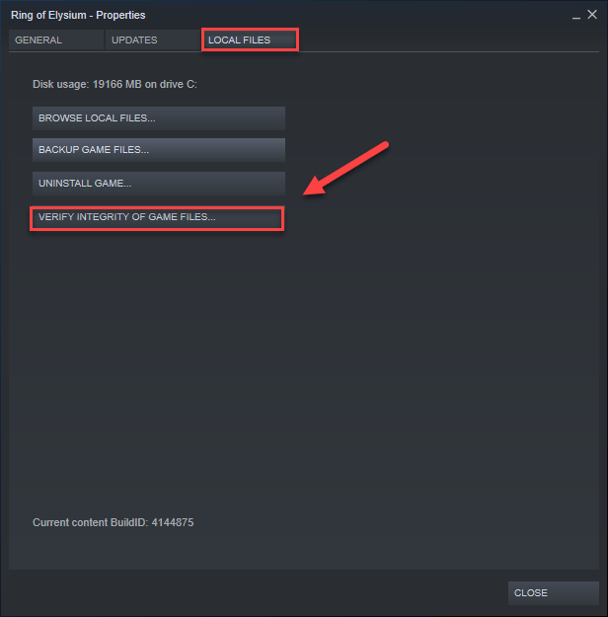Click BROWSE LOCAL FILES button

coord(159,118)
